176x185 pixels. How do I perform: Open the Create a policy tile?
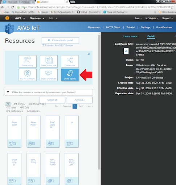tap(70, 75)
